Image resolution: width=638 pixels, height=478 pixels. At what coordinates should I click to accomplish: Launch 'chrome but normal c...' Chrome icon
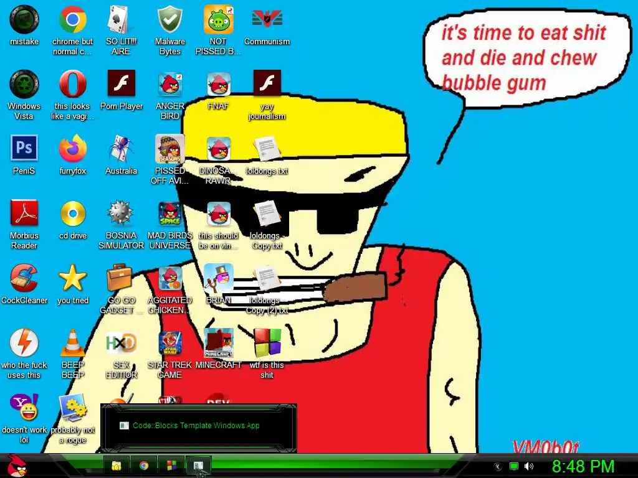(72, 19)
